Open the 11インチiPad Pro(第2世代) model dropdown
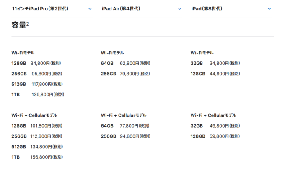This screenshot has height=169, width=285. coord(52,9)
